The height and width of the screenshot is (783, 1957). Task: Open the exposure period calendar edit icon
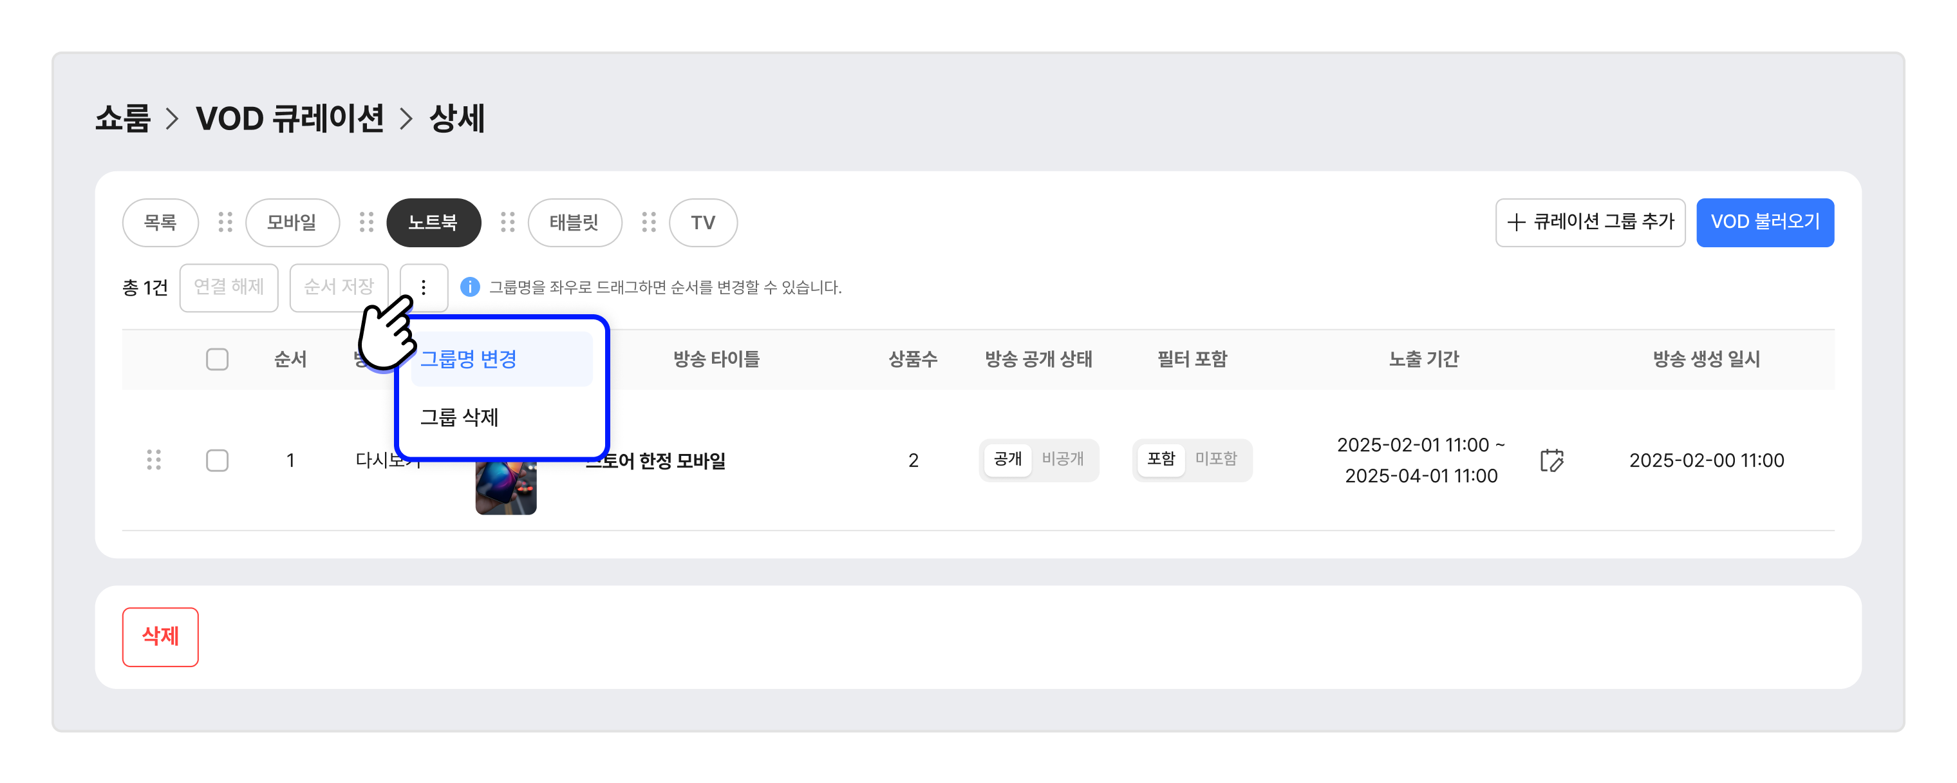[1551, 459]
